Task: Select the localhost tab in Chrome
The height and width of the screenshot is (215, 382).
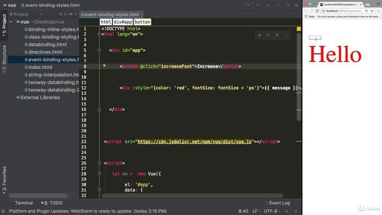Action: click(x=341, y=4)
